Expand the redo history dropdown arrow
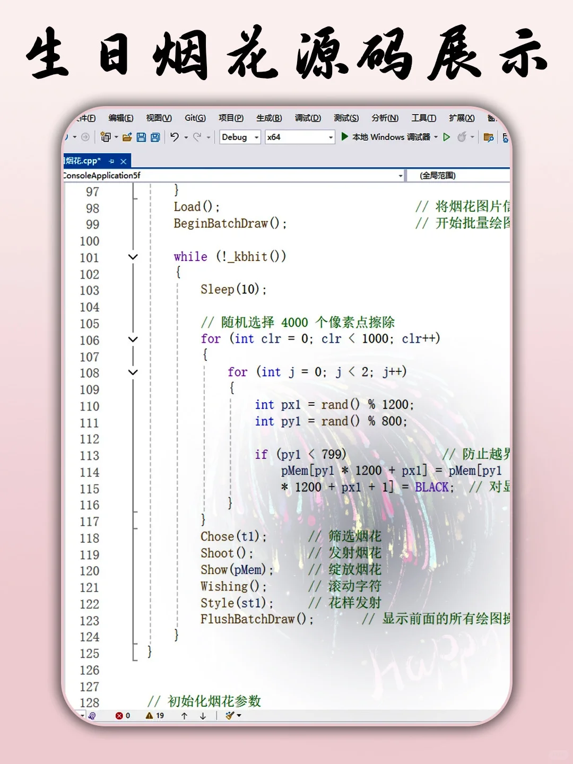The height and width of the screenshot is (764, 573). (209, 137)
